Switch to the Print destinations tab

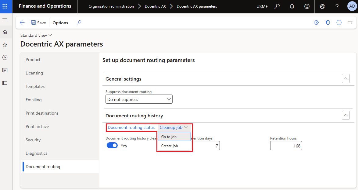[x=42, y=113]
